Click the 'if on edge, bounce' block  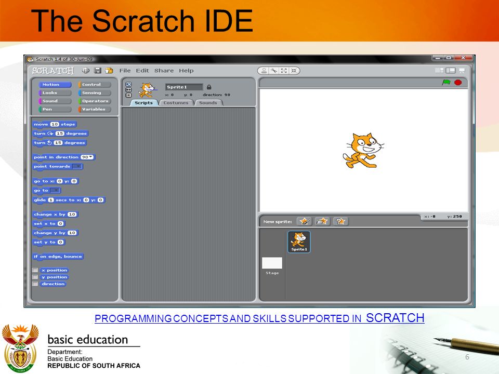(x=58, y=256)
